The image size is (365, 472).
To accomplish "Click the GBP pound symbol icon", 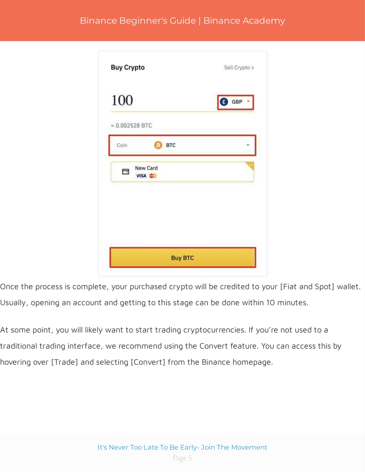I will click(x=224, y=102).
